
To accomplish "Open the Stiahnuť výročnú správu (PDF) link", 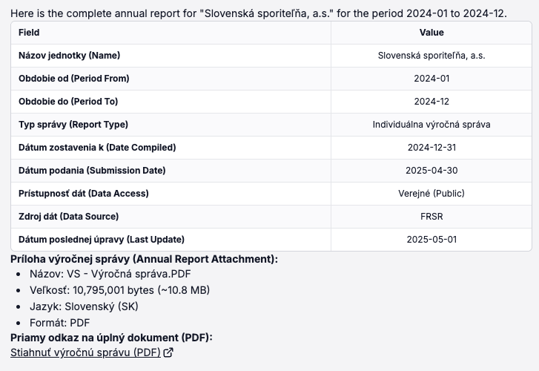I will click(x=85, y=352).
